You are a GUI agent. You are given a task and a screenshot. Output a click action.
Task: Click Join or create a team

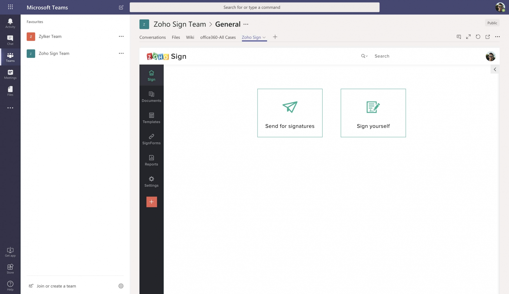pos(56,286)
